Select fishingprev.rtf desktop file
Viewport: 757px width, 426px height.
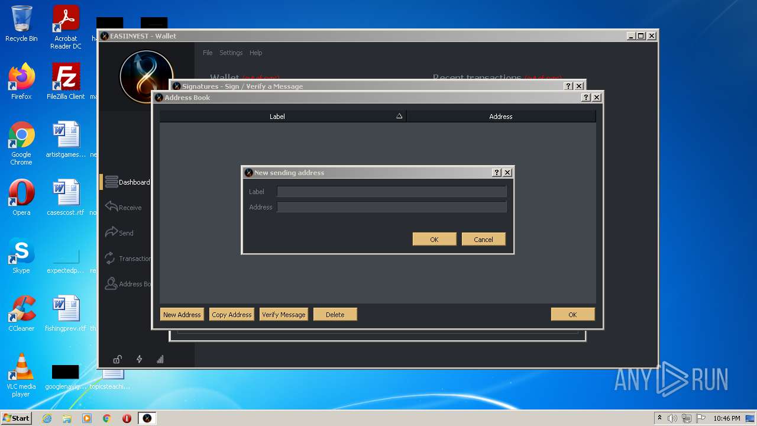click(66, 314)
